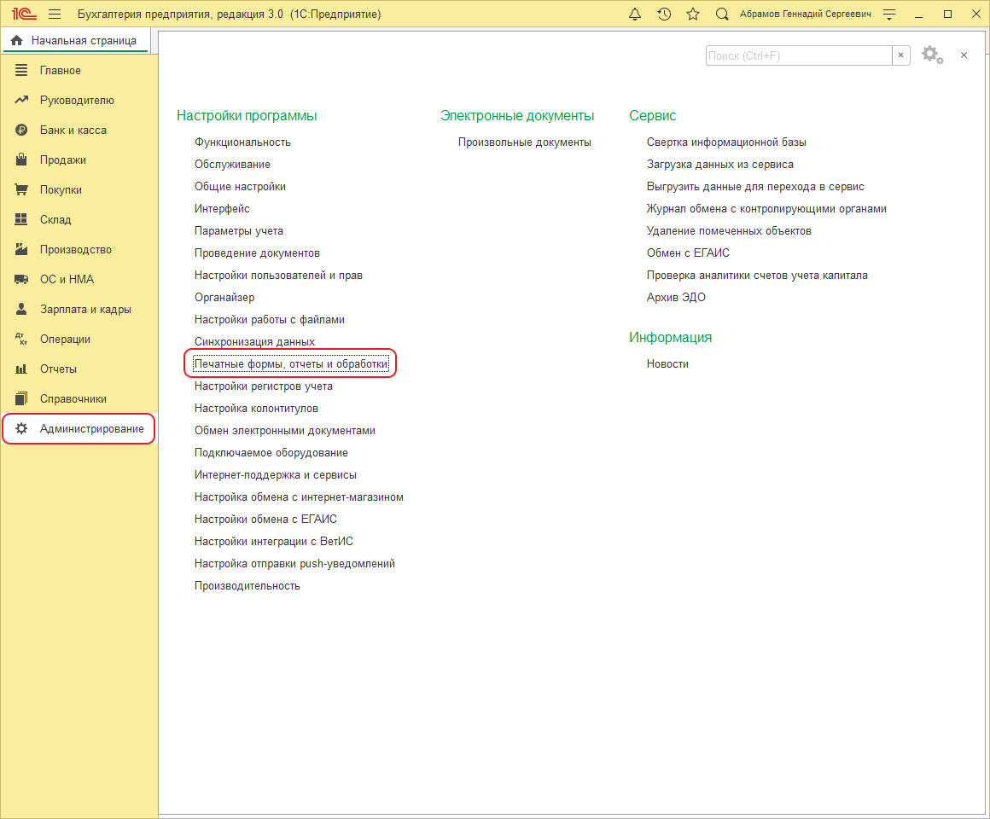
Task: Open the Покупки section
Action: 79,190
